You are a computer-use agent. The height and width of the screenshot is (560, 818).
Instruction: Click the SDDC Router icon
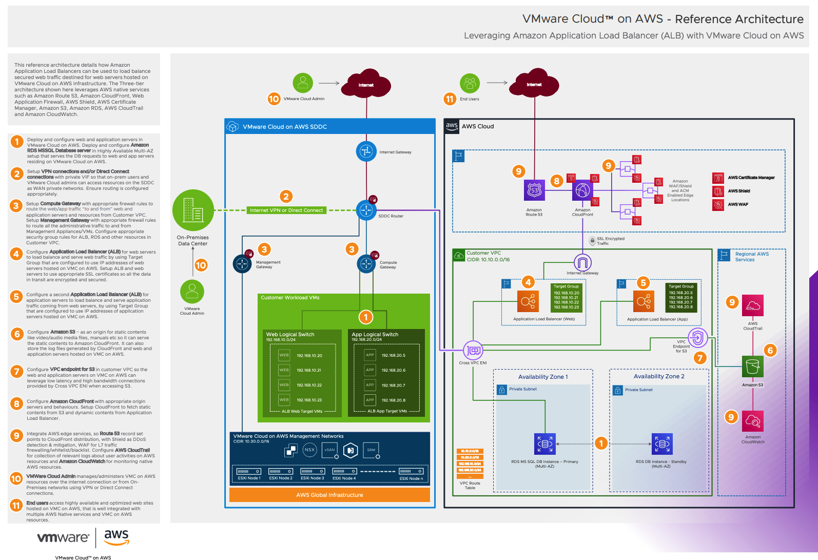[366, 210]
